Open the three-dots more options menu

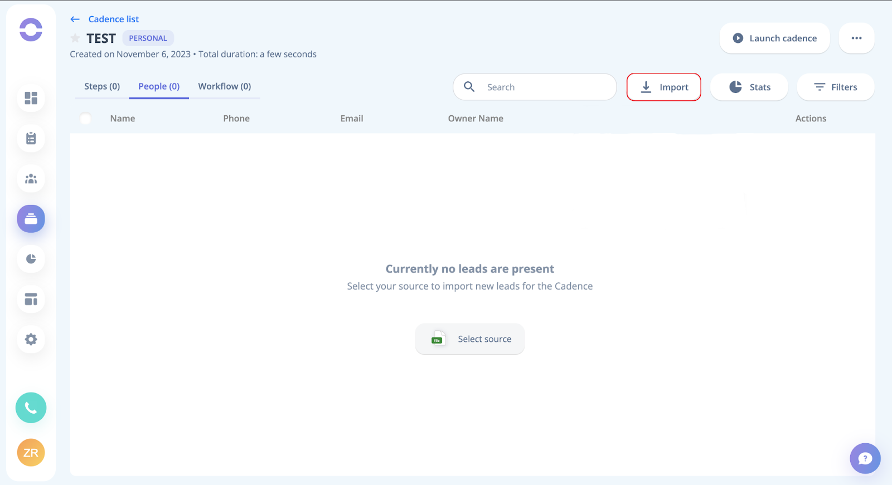point(856,38)
